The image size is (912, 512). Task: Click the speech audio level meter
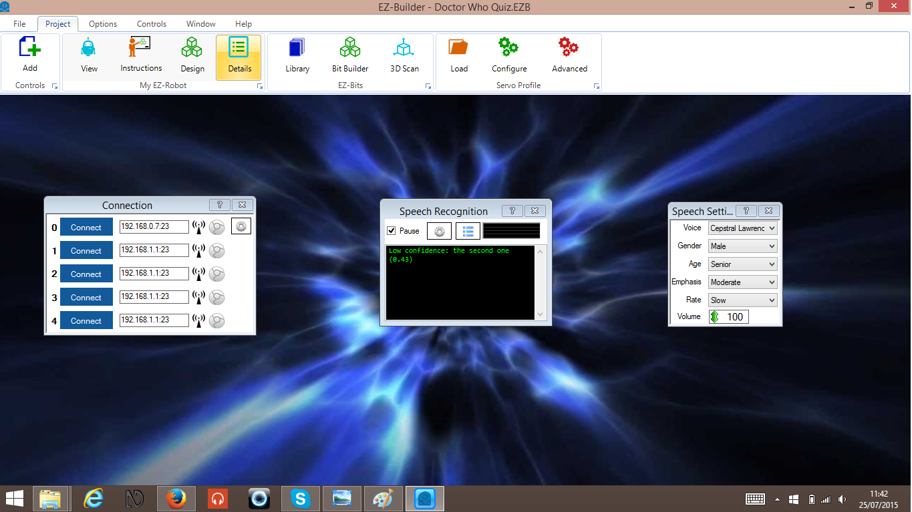coord(512,231)
